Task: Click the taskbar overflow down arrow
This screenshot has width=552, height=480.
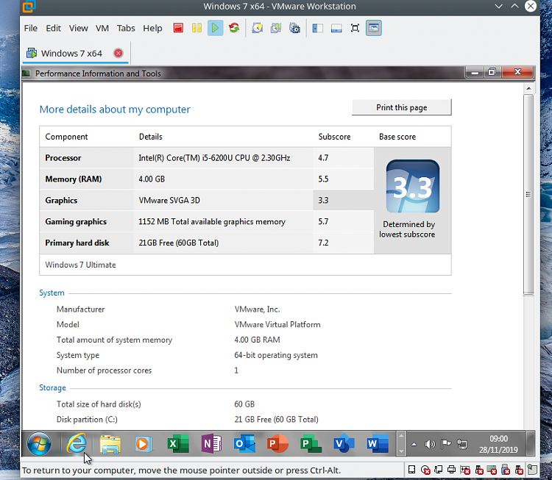Action: (x=401, y=451)
